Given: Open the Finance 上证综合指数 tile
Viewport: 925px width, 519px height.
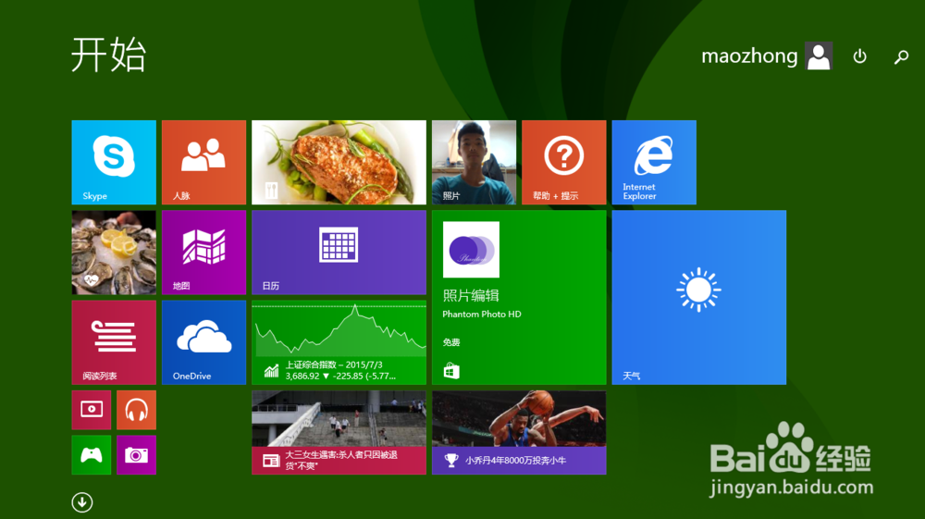Looking at the screenshot, I should 339,342.
